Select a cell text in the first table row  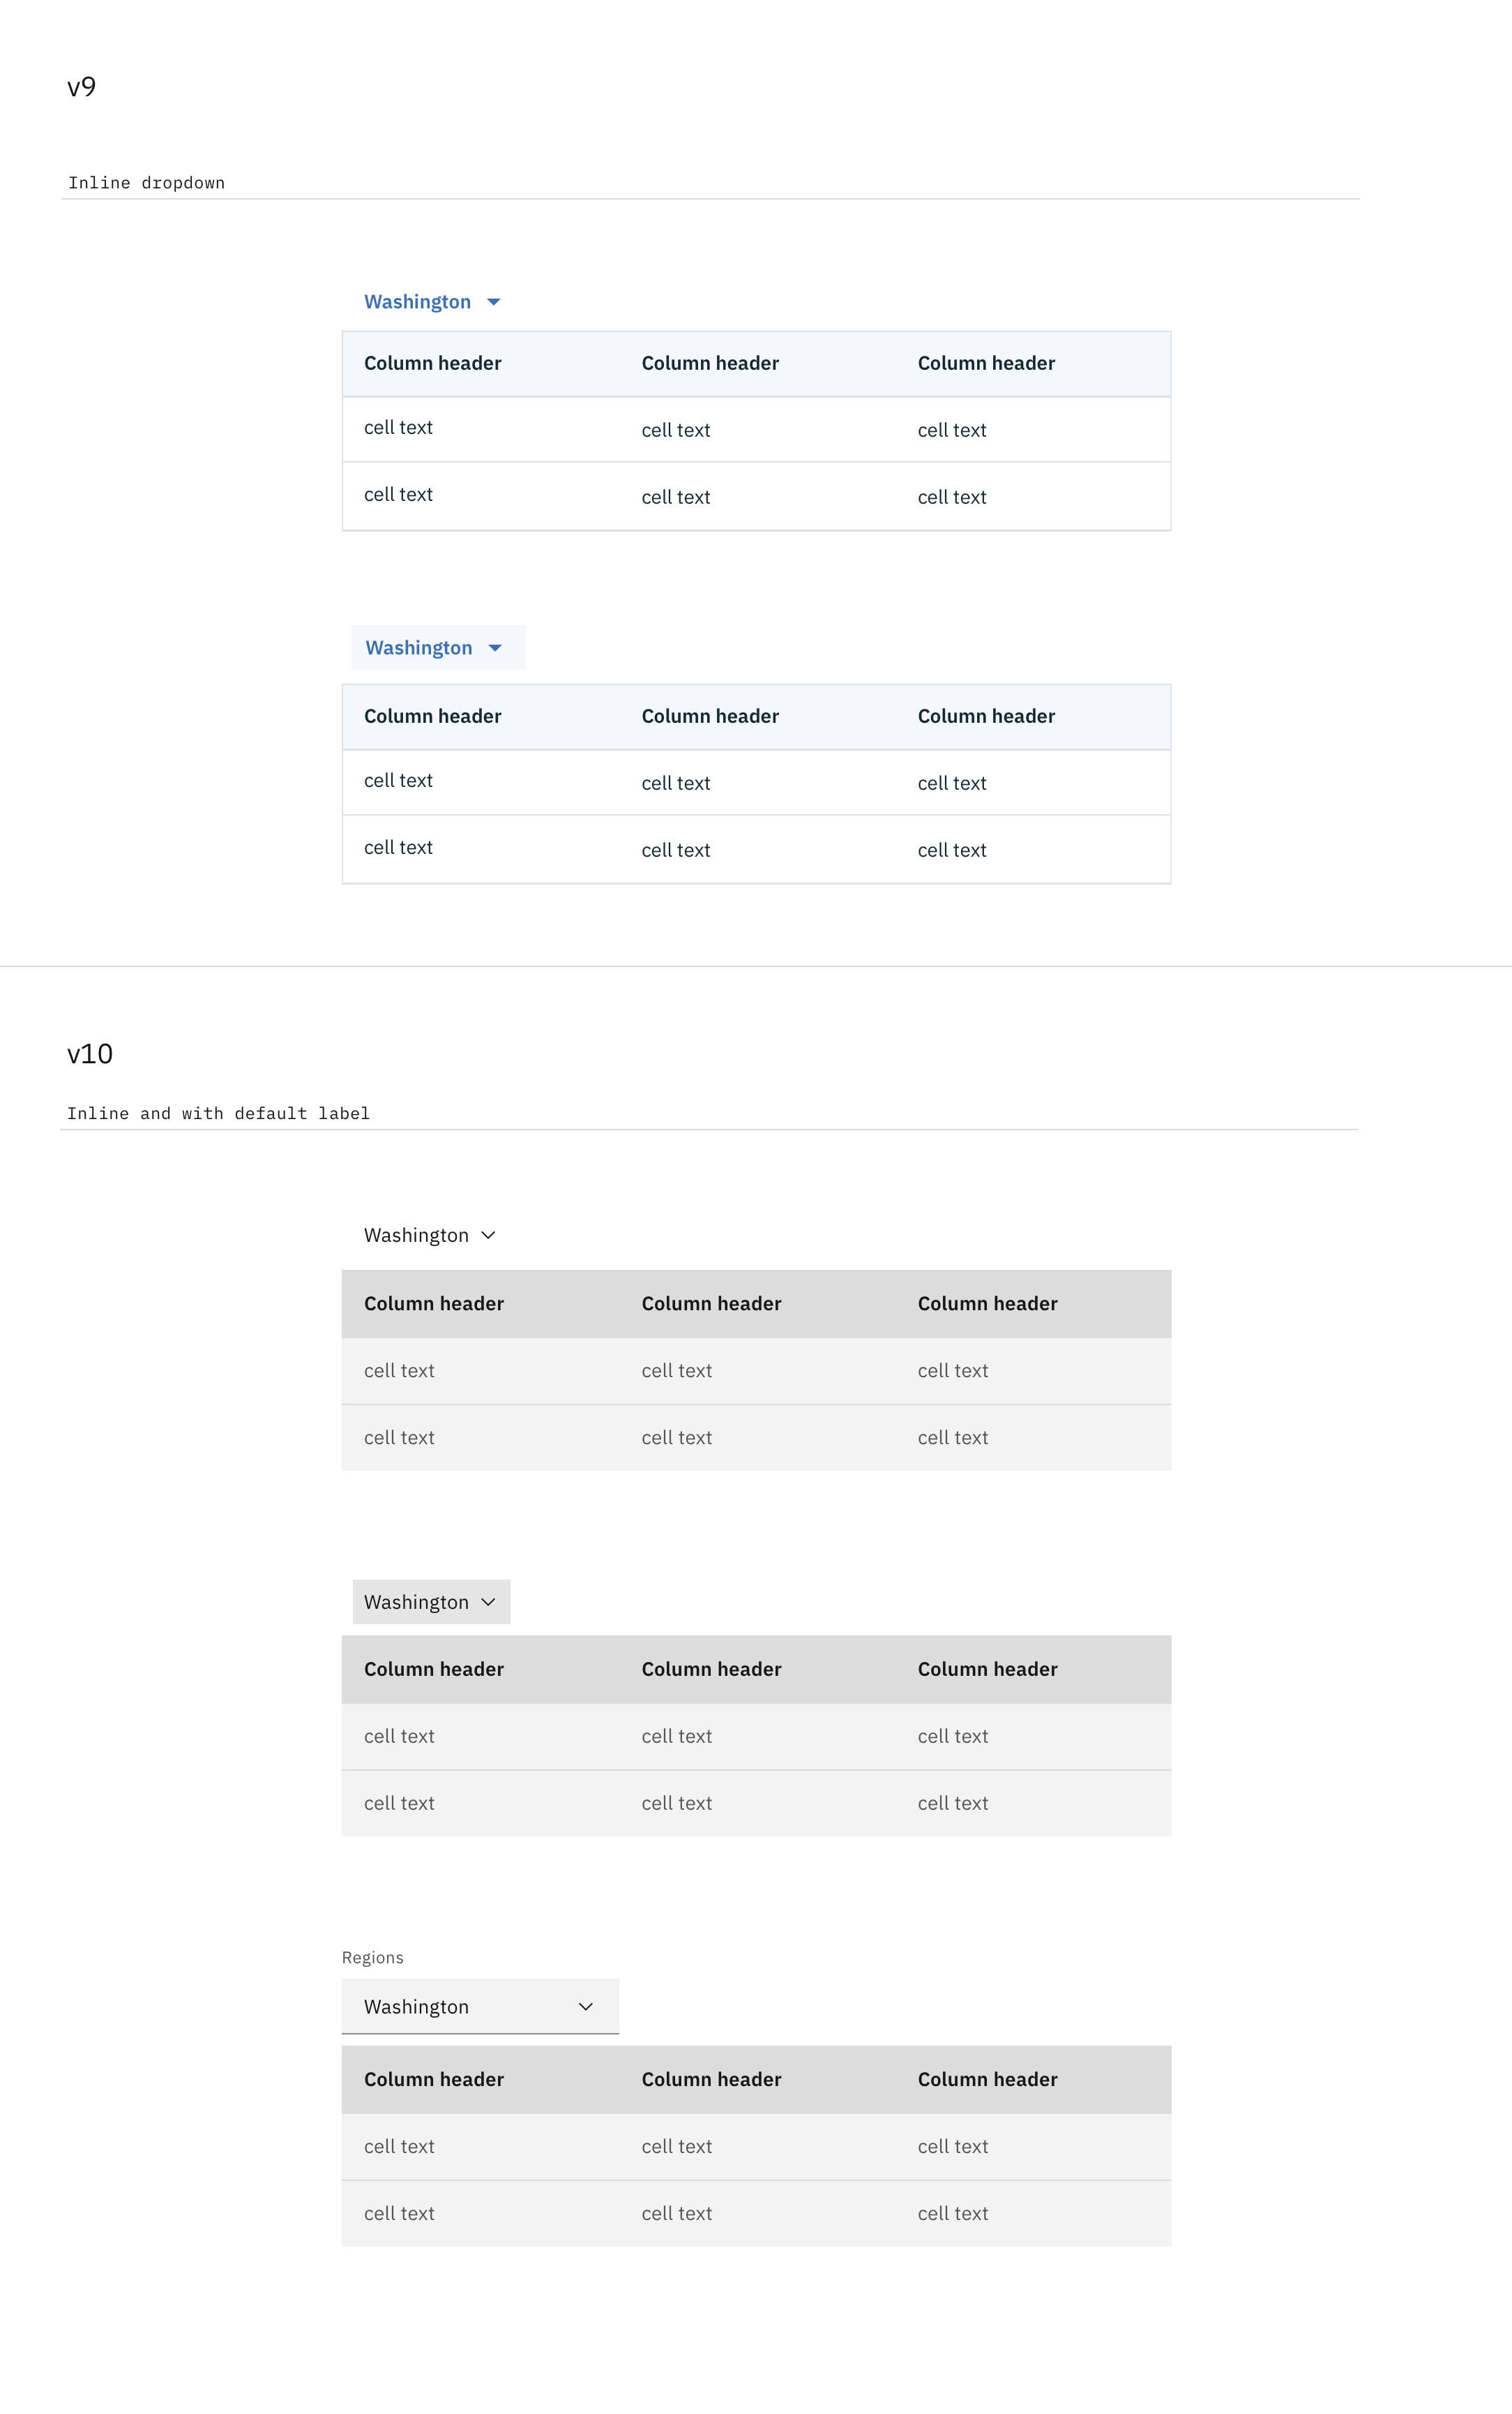398,428
